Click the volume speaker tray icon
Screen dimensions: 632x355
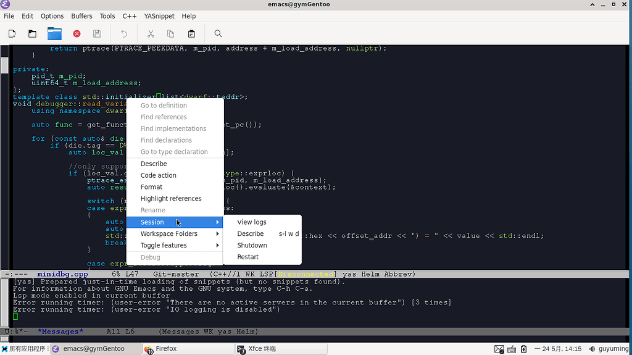tap(592, 349)
